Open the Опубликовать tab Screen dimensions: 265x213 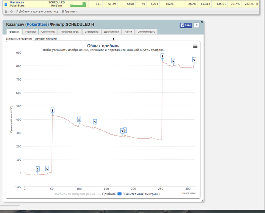[146, 31]
